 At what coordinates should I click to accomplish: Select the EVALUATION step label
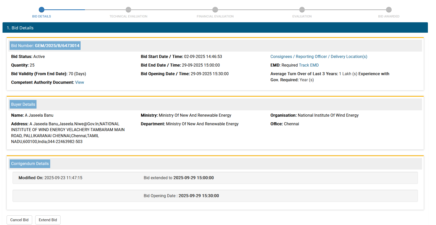tap(302, 16)
